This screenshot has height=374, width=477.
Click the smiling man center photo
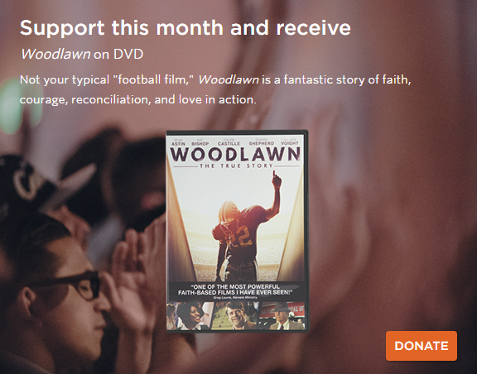[236, 315]
